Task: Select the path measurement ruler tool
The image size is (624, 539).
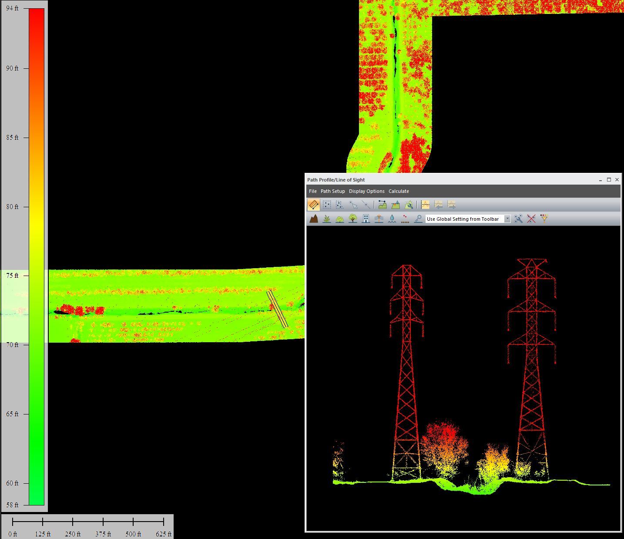Action: 314,205
